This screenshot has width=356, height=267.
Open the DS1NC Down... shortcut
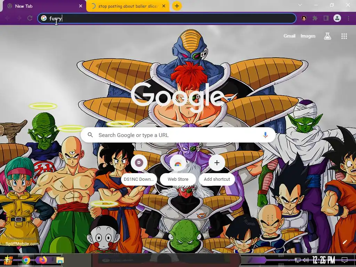point(139,170)
